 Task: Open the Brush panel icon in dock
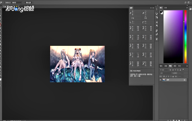pos(157,14)
